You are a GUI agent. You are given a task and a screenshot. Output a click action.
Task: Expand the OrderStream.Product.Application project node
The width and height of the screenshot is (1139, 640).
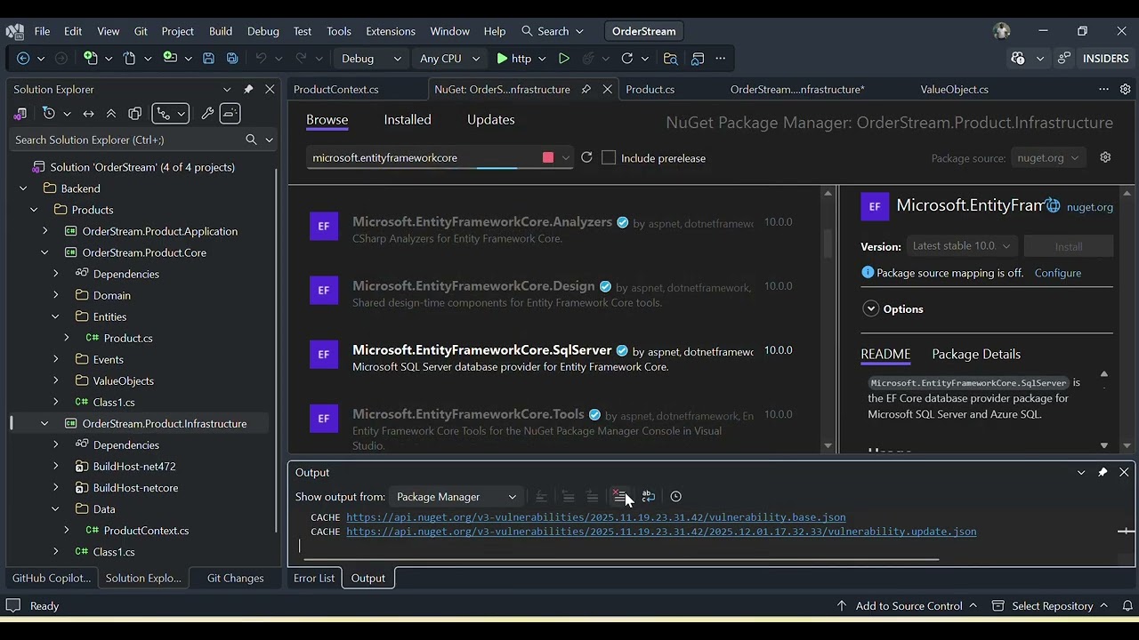point(44,231)
